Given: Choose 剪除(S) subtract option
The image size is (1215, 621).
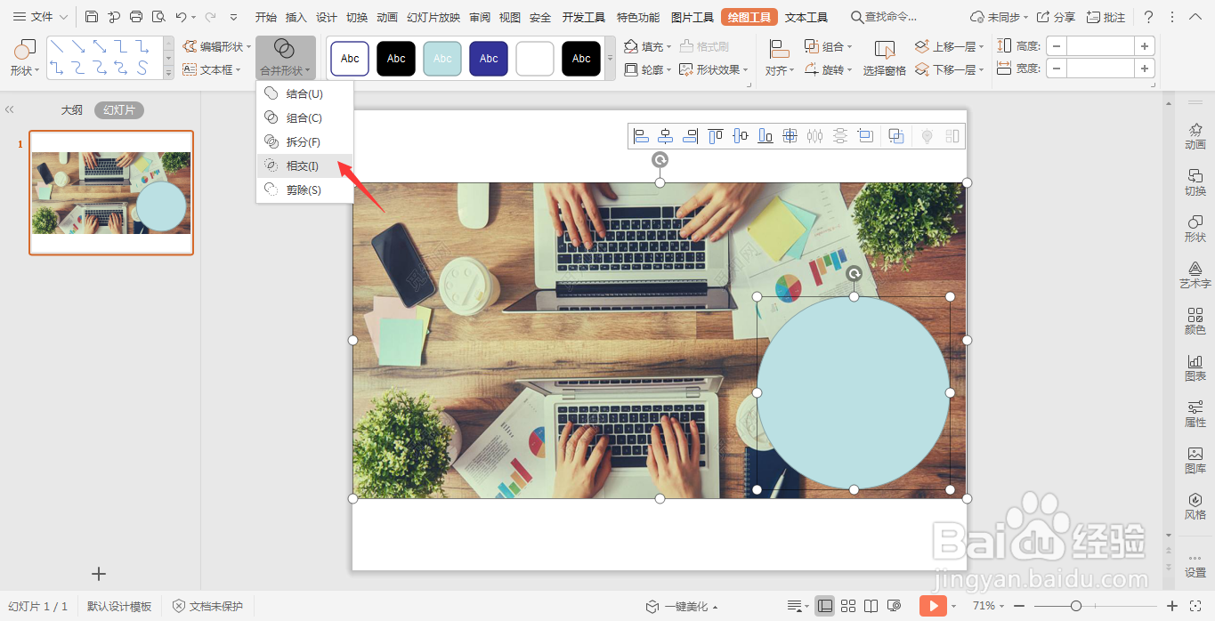Looking at the screenshot, I should (x=304, y=190).
